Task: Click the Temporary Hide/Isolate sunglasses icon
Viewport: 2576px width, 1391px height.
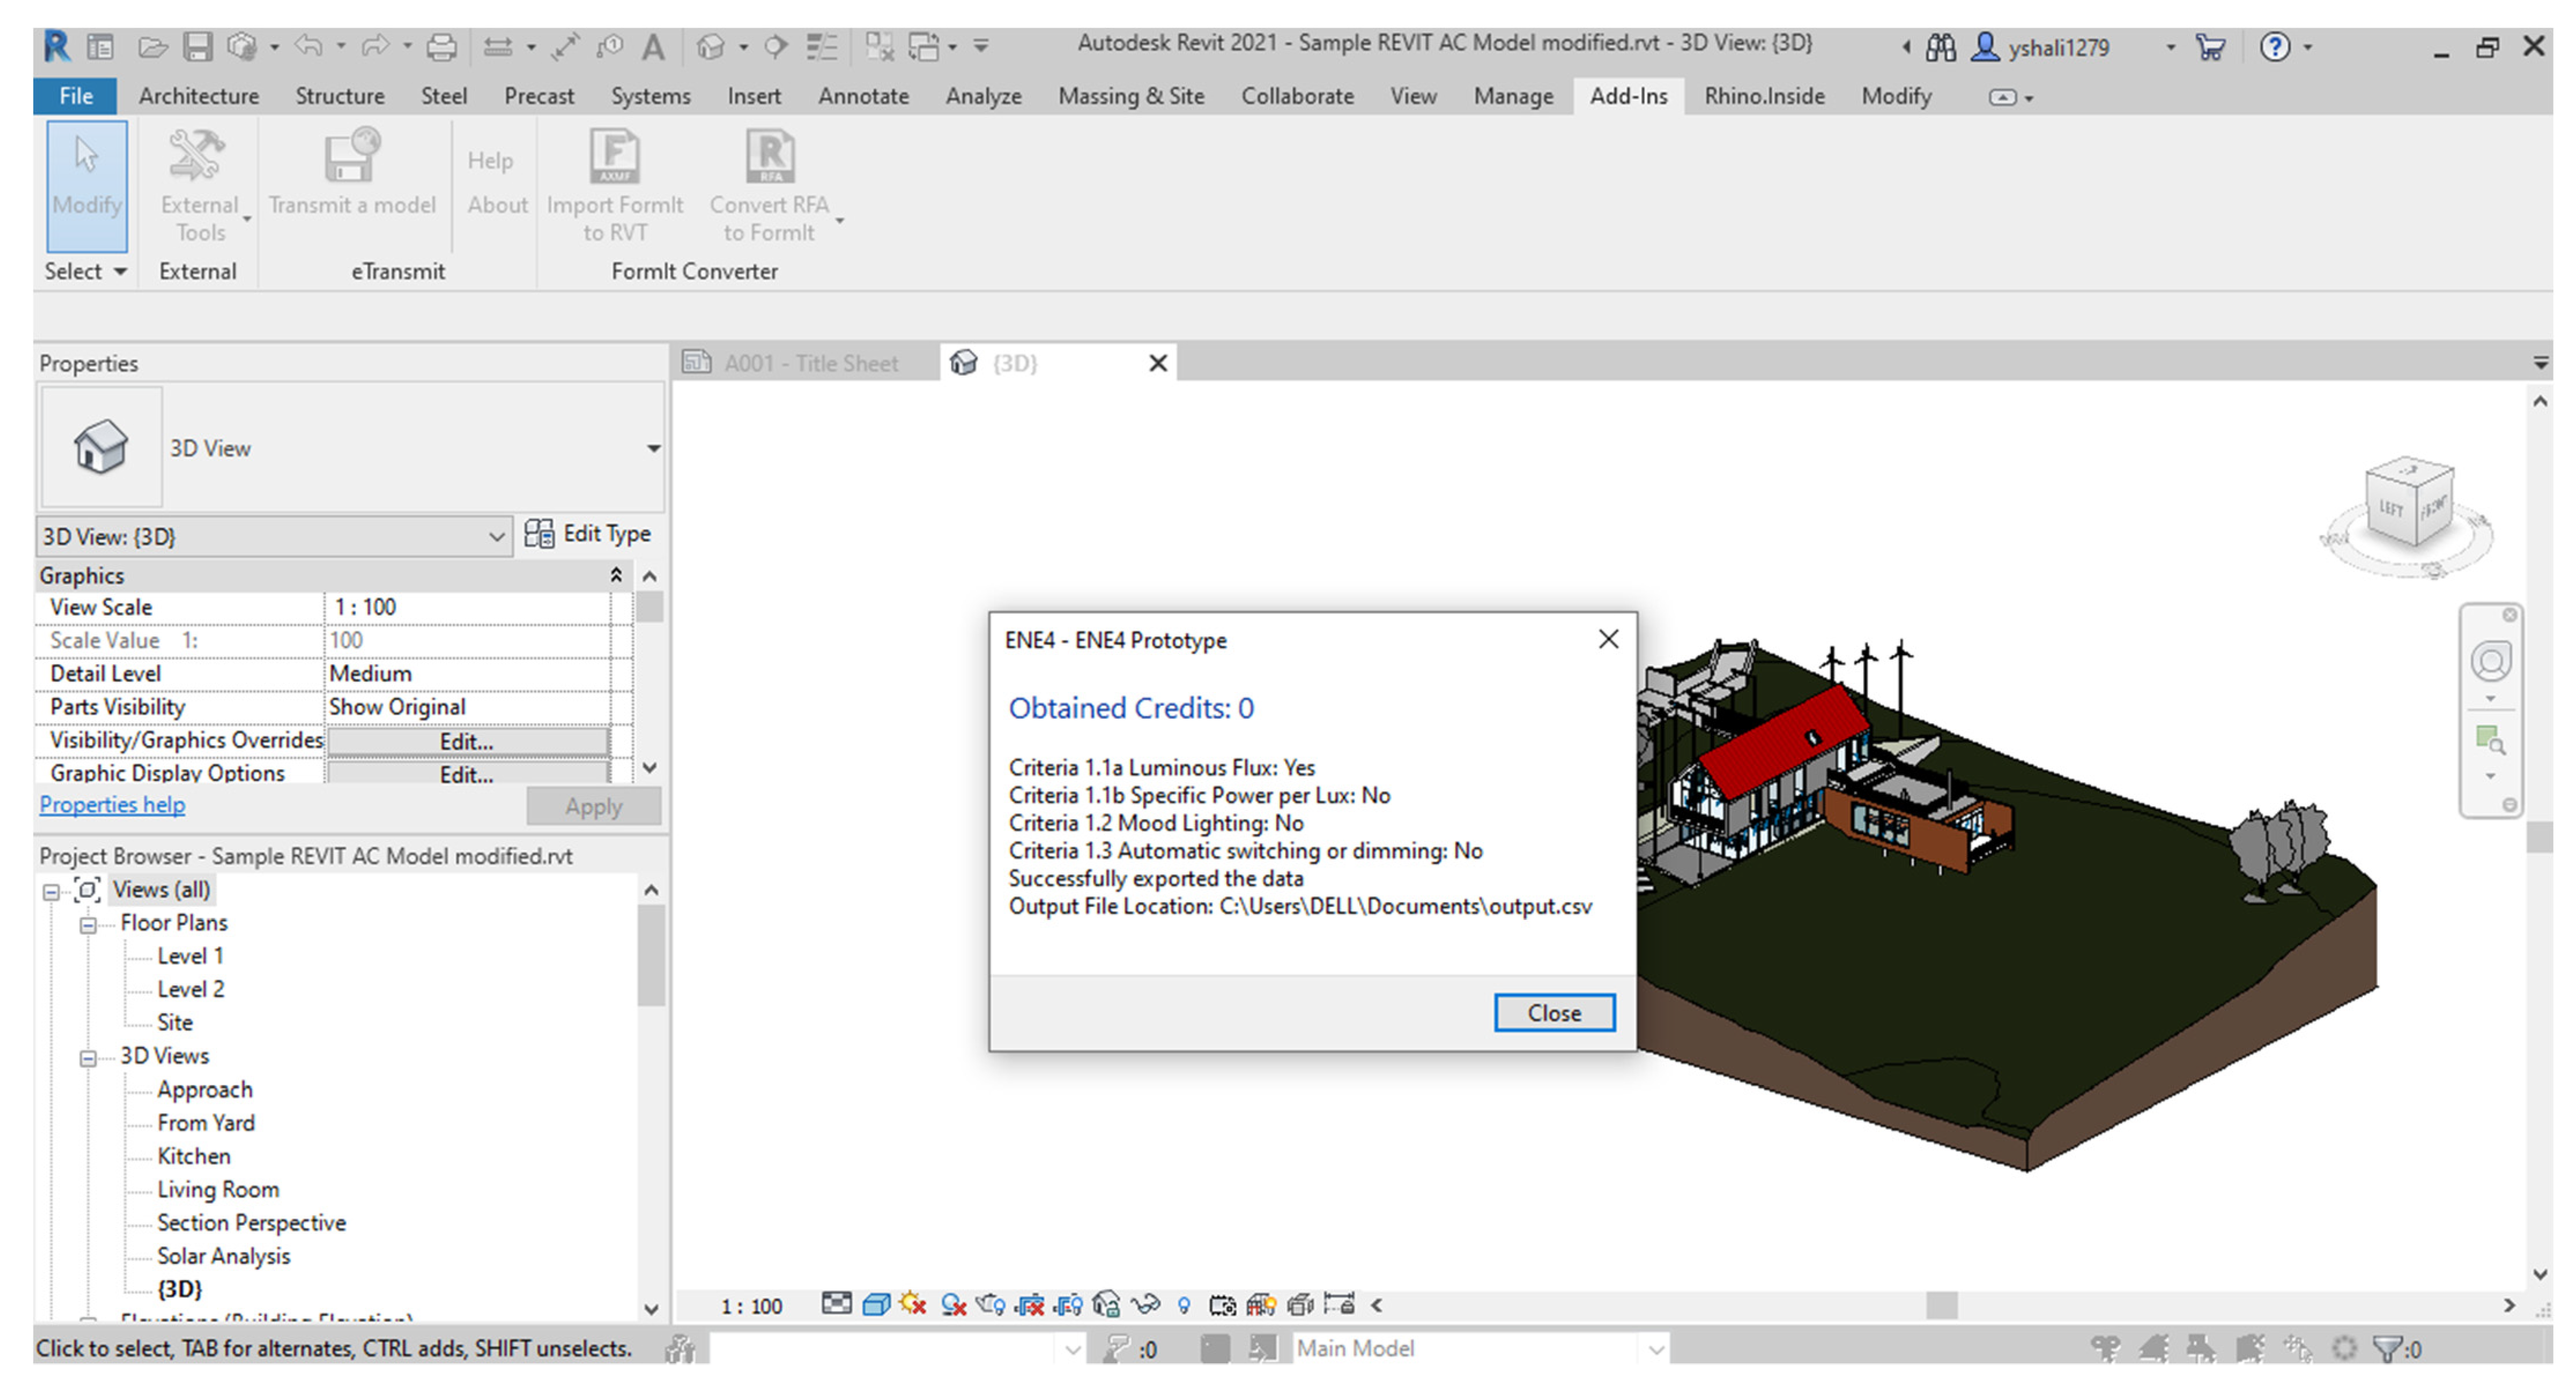Action: [x=1145, y=1305]
